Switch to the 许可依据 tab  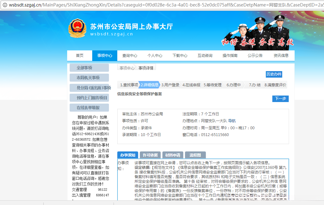point(150,155)
